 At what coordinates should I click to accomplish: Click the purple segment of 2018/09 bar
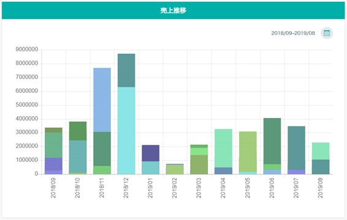point(53,164)
